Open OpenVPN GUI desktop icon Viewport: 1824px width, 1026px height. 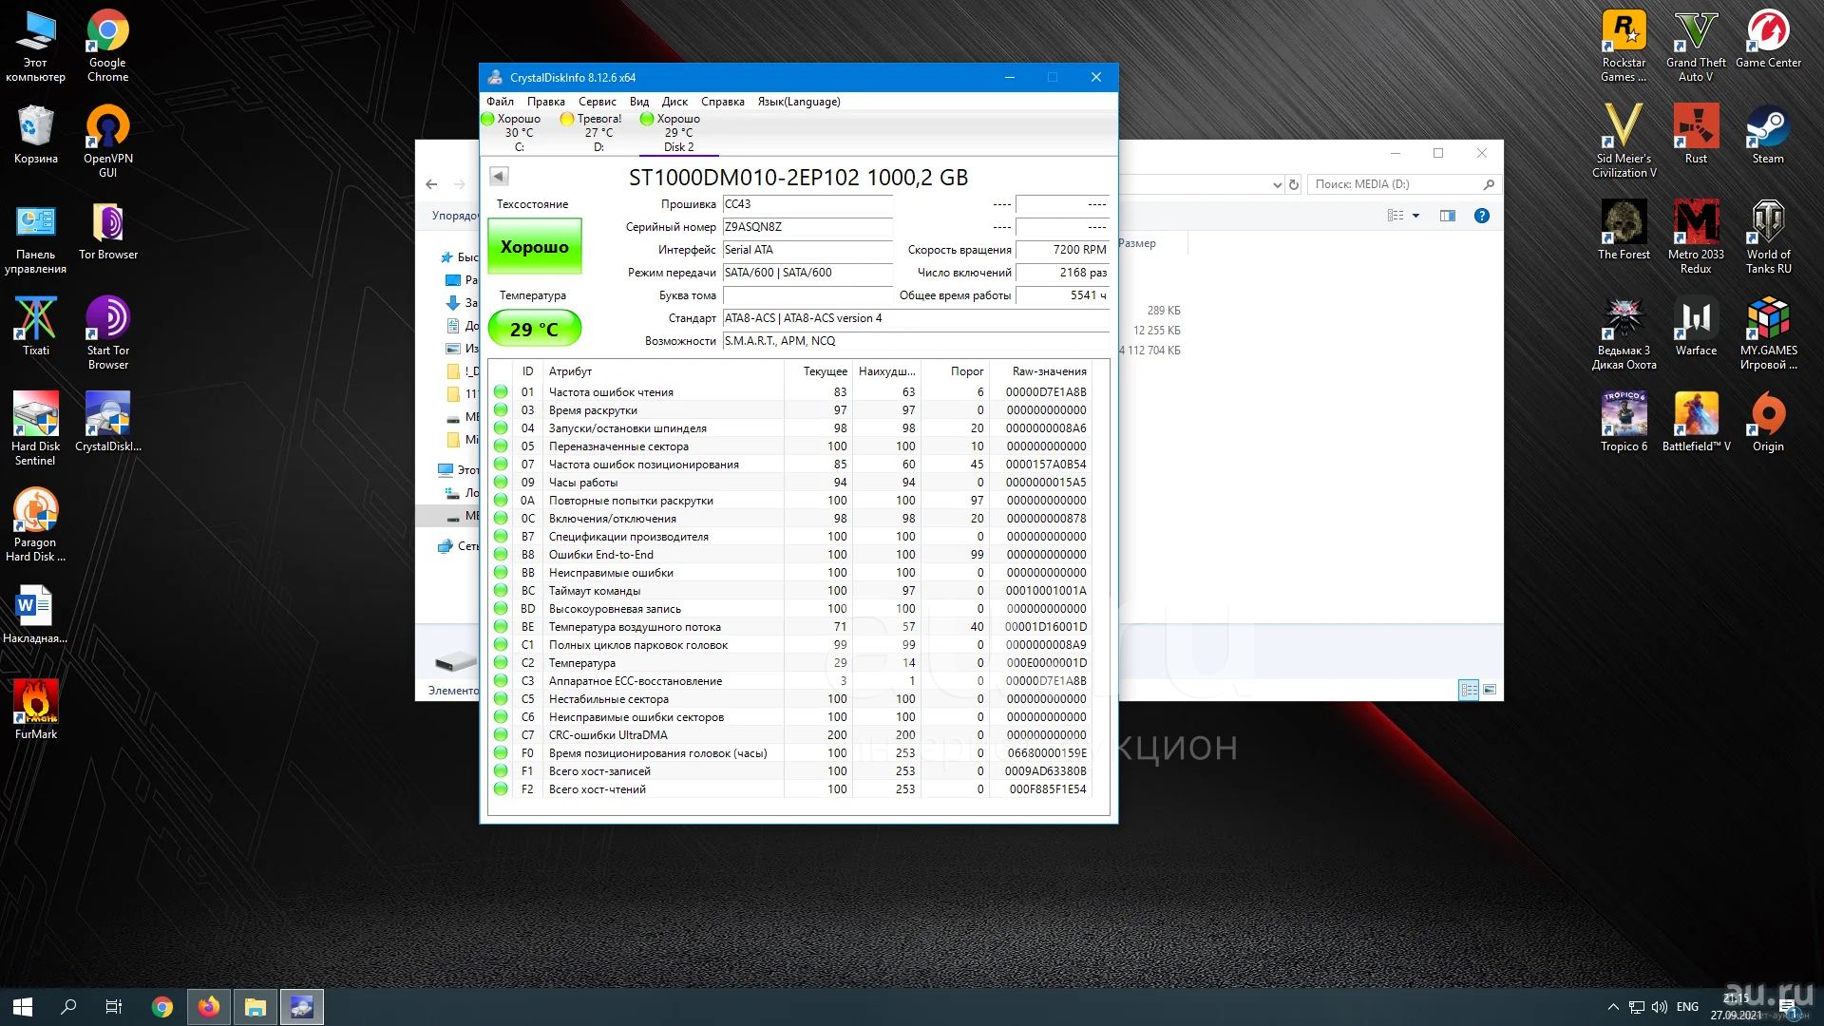coord(107,141)
